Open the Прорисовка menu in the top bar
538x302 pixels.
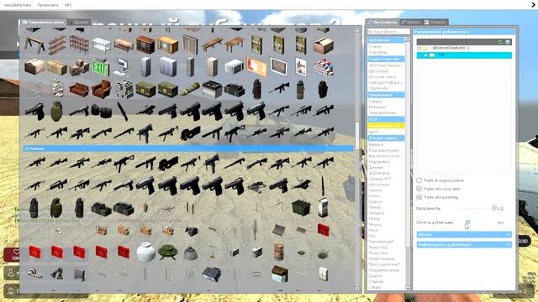(x=48, y=5)
